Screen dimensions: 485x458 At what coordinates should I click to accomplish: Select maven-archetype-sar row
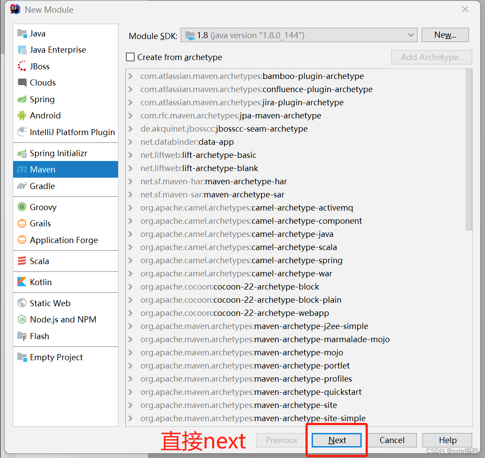(296, 194)
